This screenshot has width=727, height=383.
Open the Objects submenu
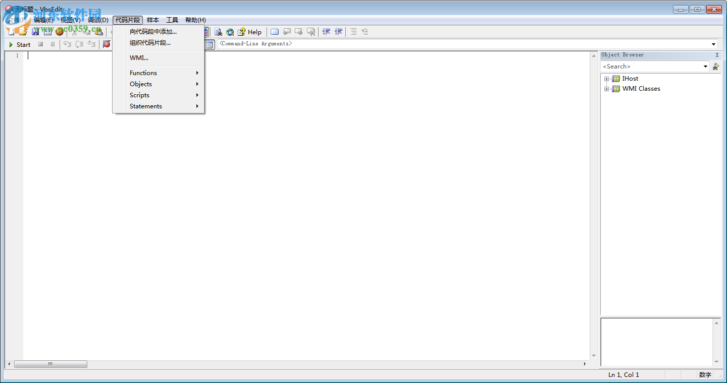159,84
